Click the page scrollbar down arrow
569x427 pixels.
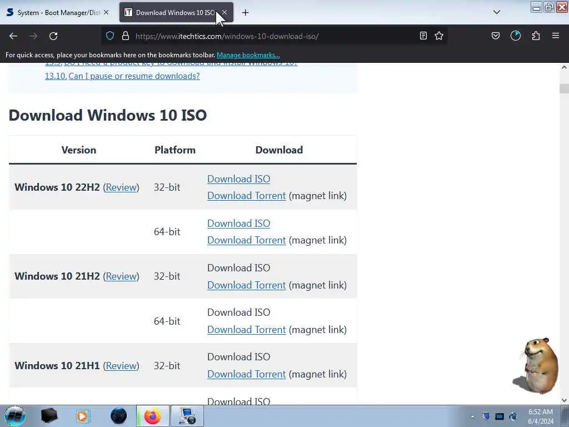click(x=564, y=400)
